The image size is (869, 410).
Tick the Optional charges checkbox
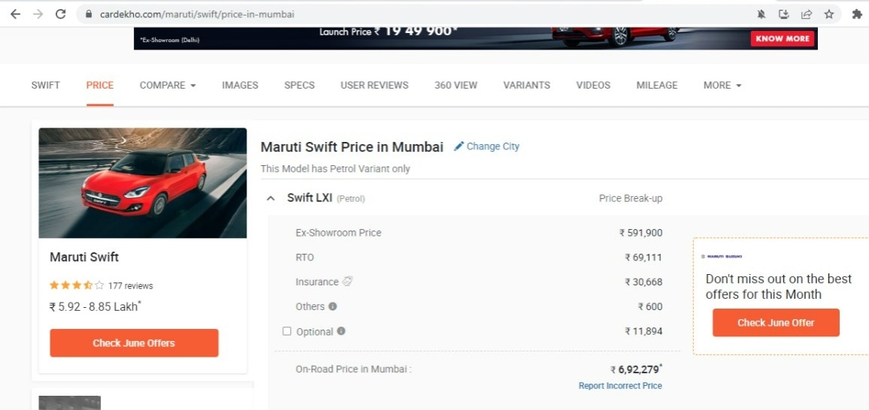coord(286,331)
